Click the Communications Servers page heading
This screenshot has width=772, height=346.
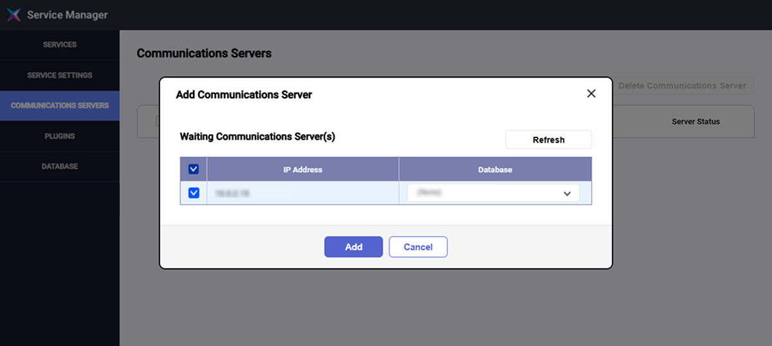click(204, 53)
